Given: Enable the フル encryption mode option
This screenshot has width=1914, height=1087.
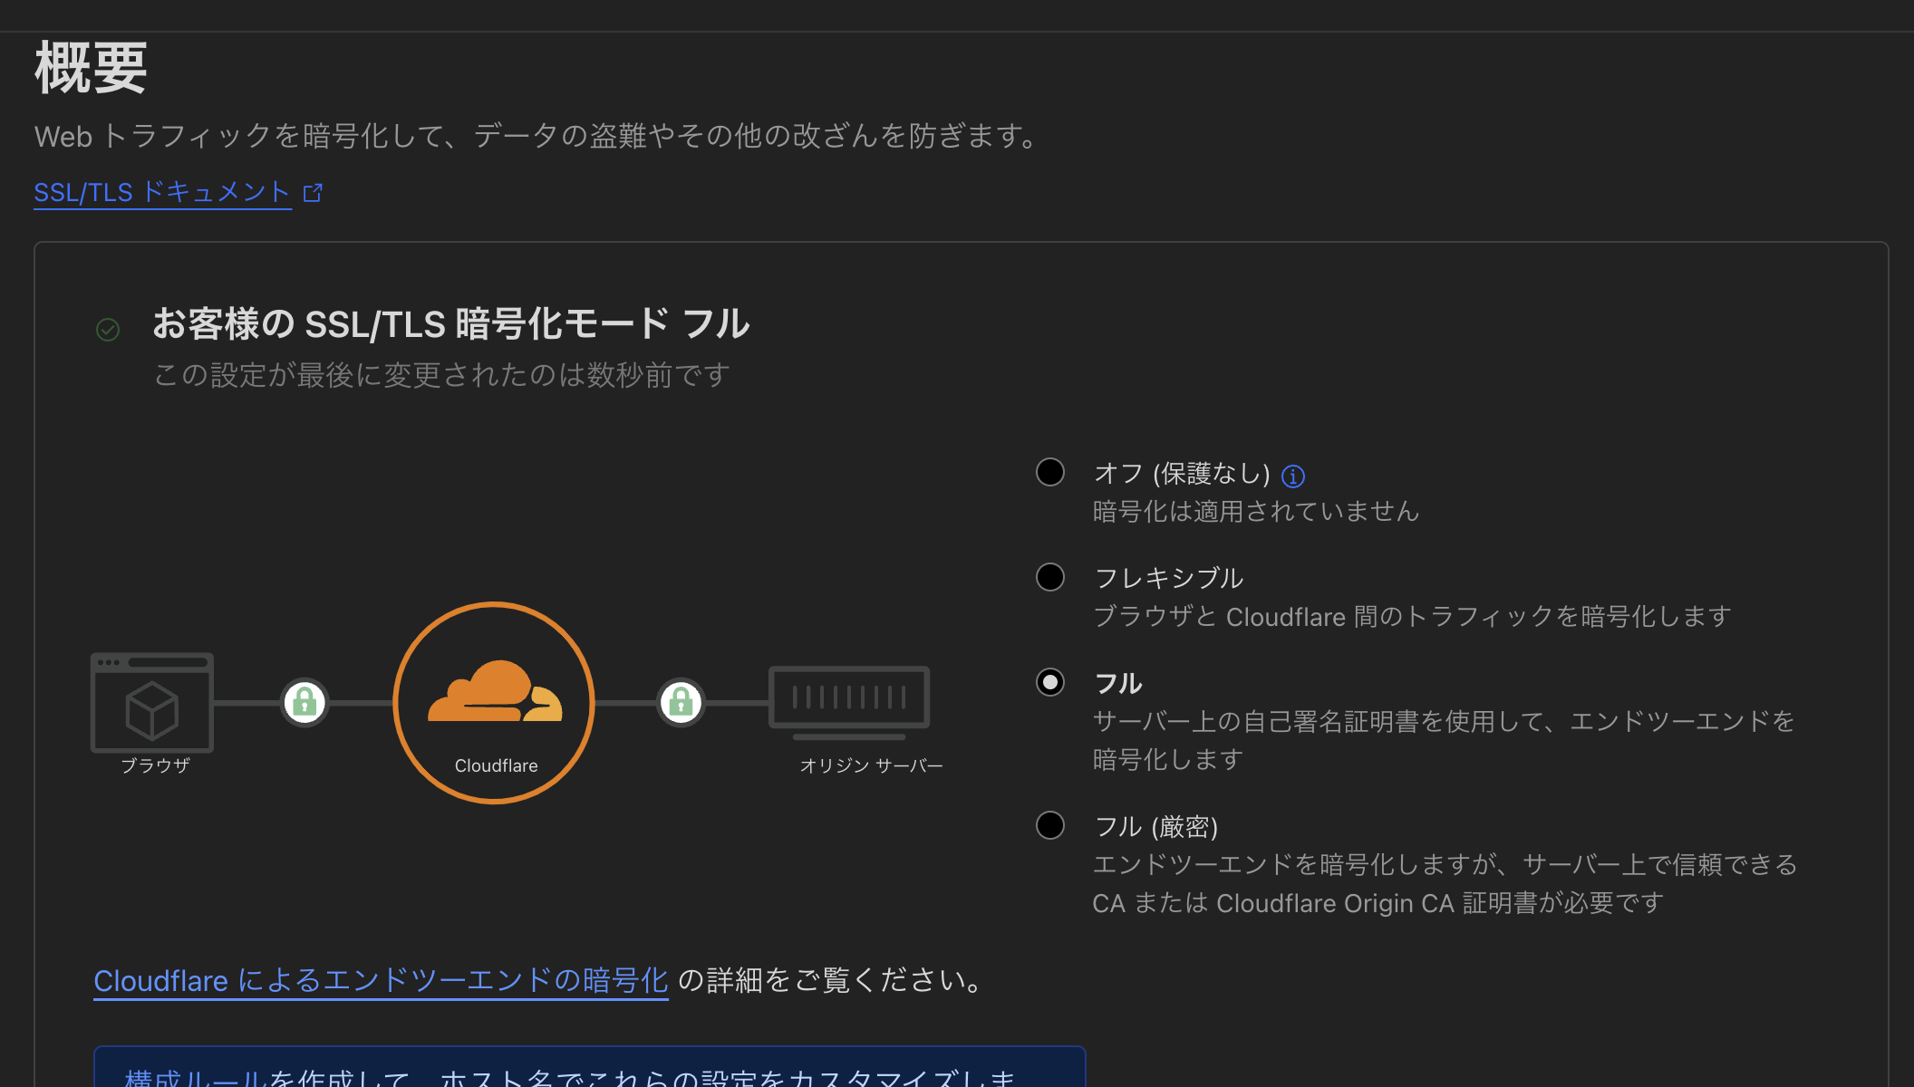Looking at the screenshot, I should pyautogui.click(x=1049, y=682).
